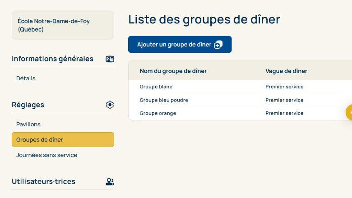Open the Détails page
352x198 pixels.
[26, 78]
